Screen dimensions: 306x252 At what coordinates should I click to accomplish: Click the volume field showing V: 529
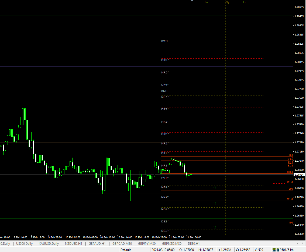coord(259,250)
